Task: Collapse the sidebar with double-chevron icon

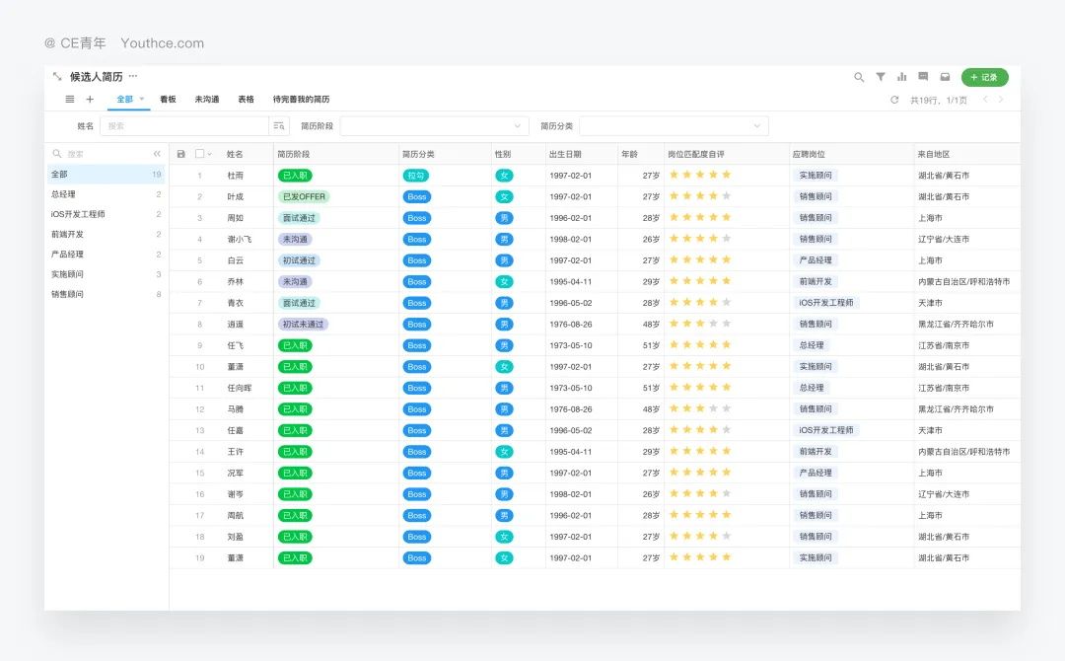Action: pos(157,154)
